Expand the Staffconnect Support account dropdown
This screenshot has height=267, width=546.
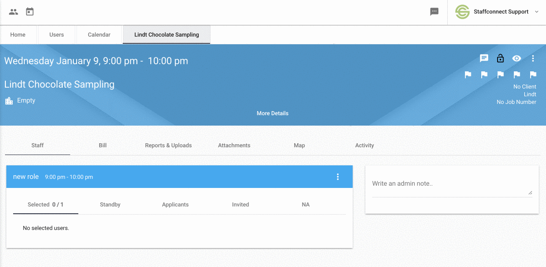pyautogui.click(x=537, y=12)
